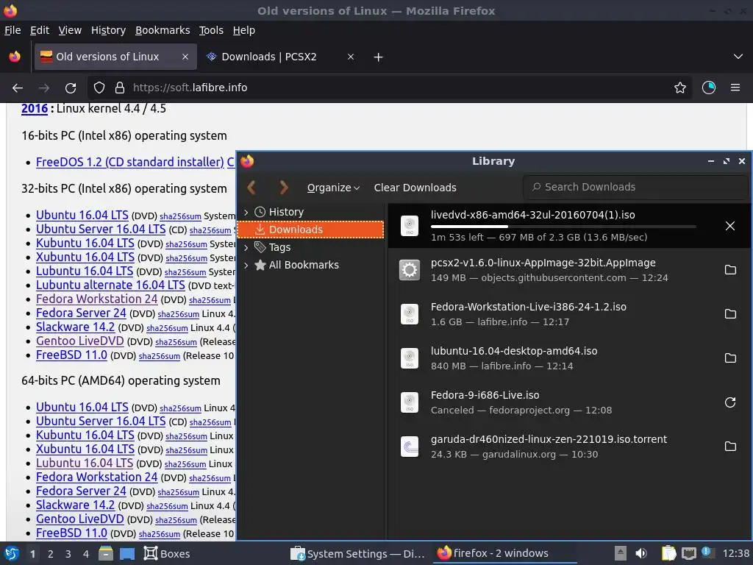Expand the All Bookmarks tree node
This screenshot has height=565, width=753.
coord(246,265)
